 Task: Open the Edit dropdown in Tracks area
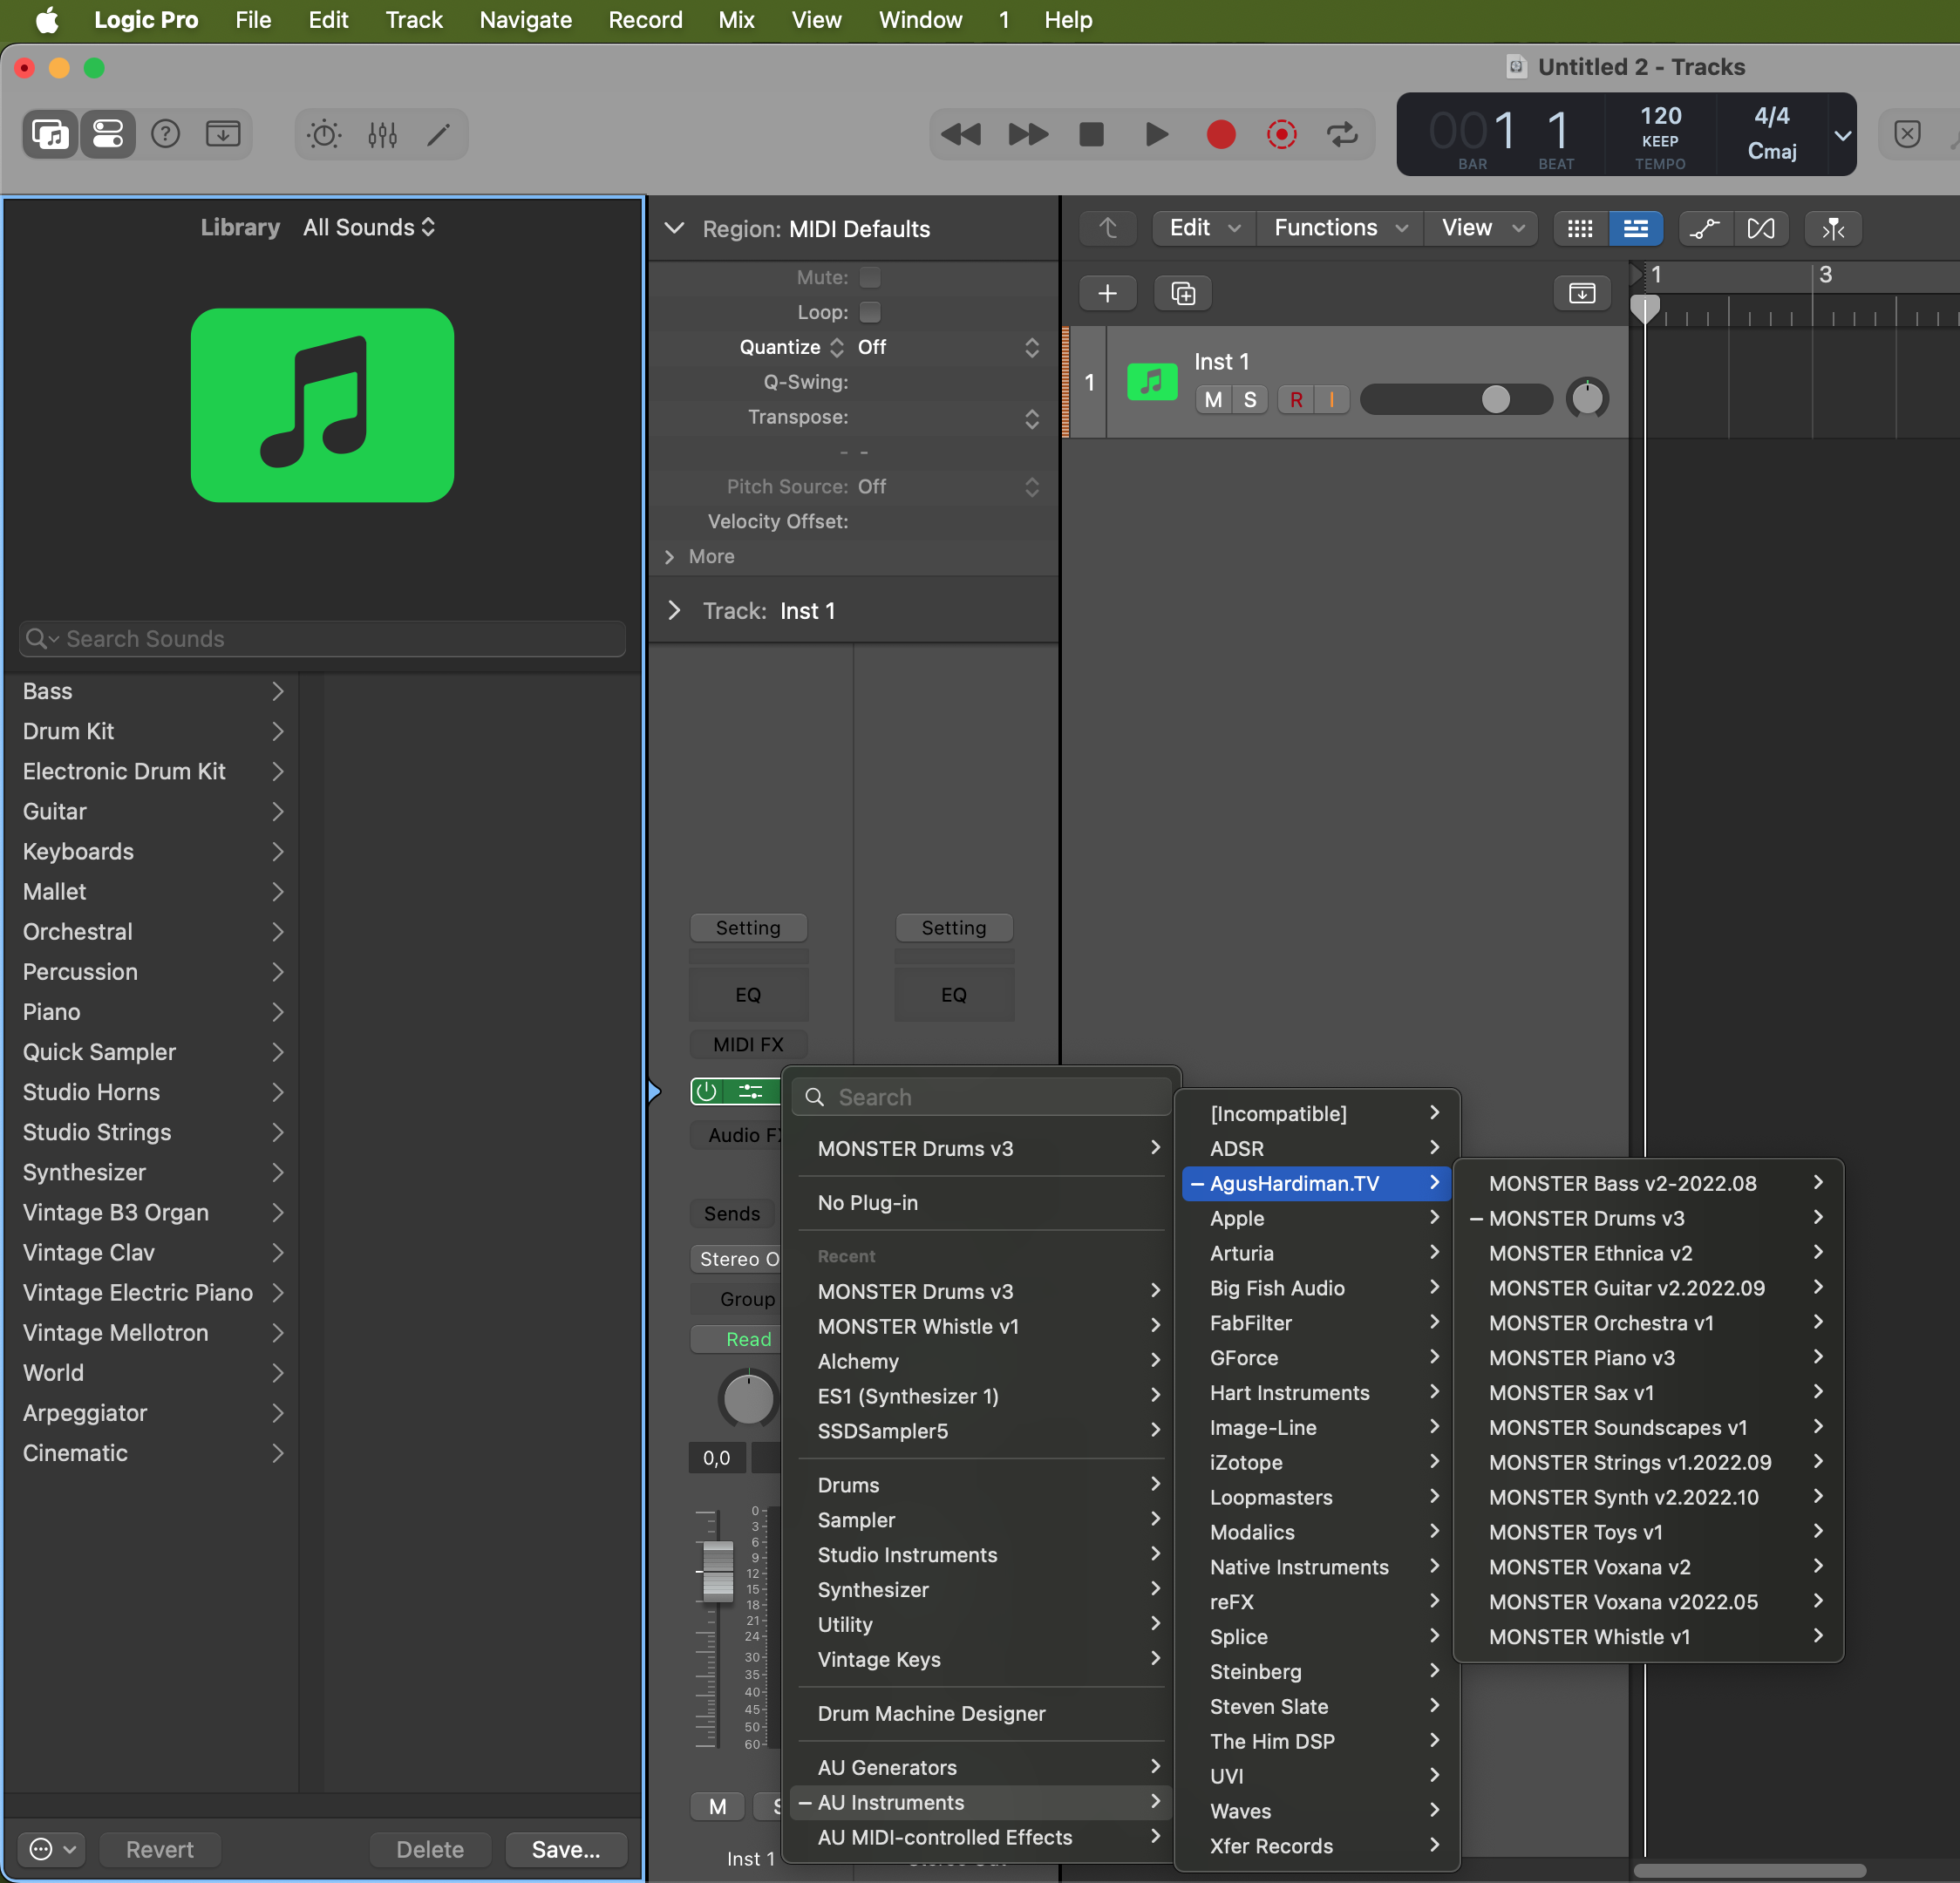[x=1205, y=228]
